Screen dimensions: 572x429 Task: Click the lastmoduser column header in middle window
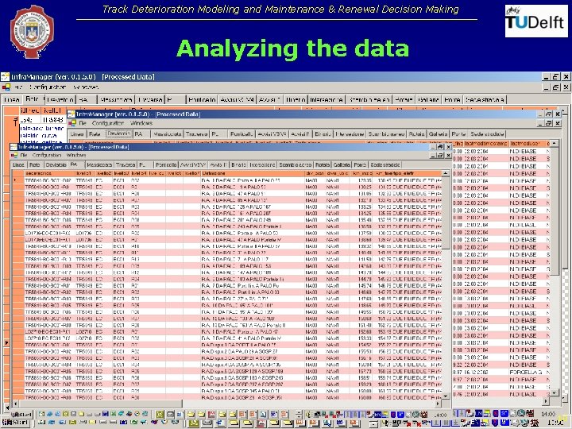pyautogui.click(x=527, y=143)
